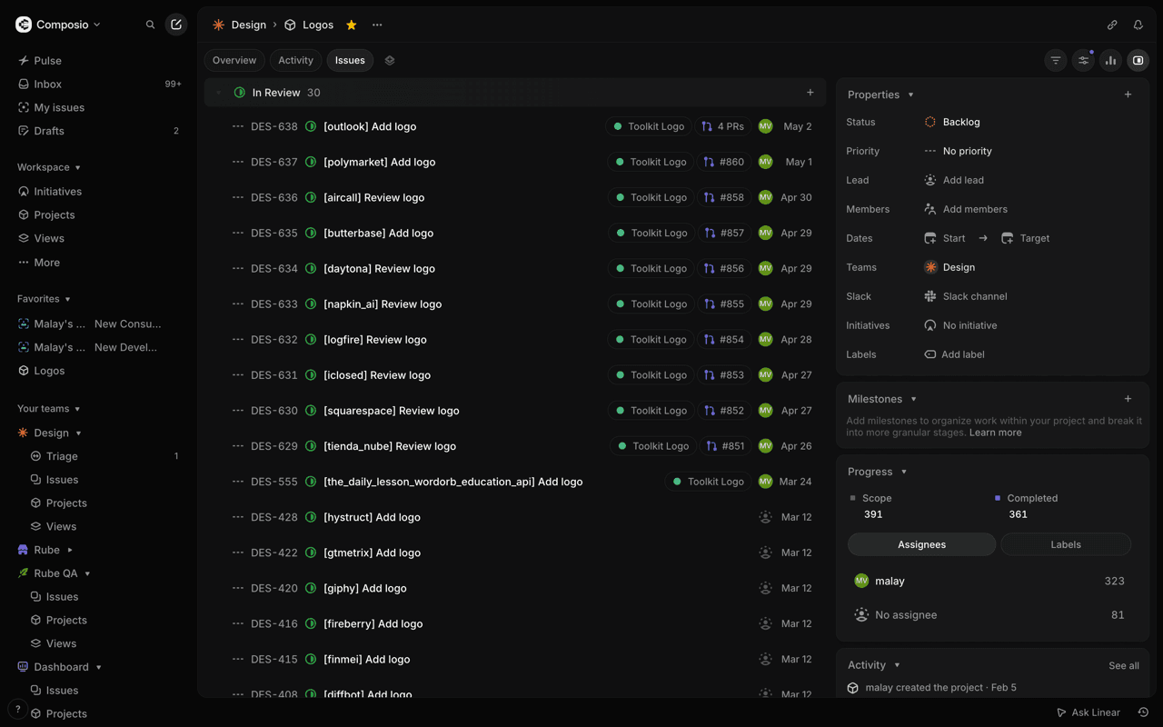The width and height of the screenshot is (1163, 727).
Task: Click Toolkit Logo label on DES-636
Action: pyautogui.click(x=651, y=197)
